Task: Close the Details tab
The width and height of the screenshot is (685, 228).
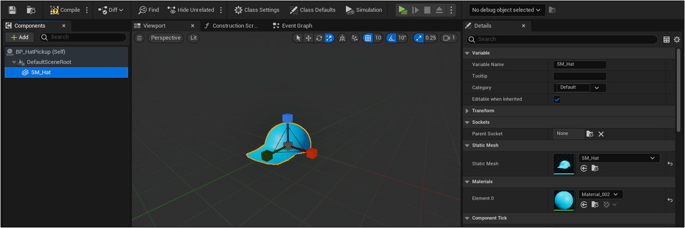Action: pyautogui.click(x=524, y=26)
